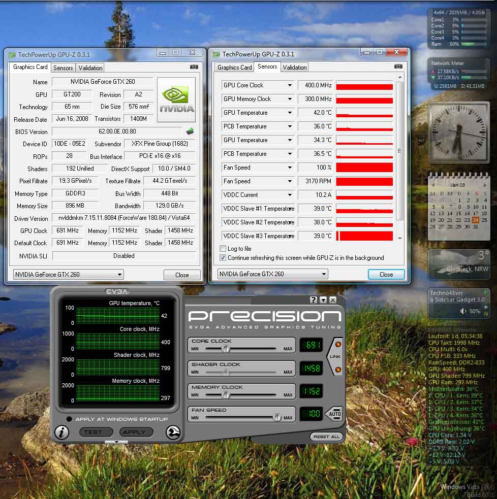The width and height of the screenshot is (497, 499).
Task: Toggle the AUTO fan speed button
Action: pyautogui.click(x=335, y=414)
